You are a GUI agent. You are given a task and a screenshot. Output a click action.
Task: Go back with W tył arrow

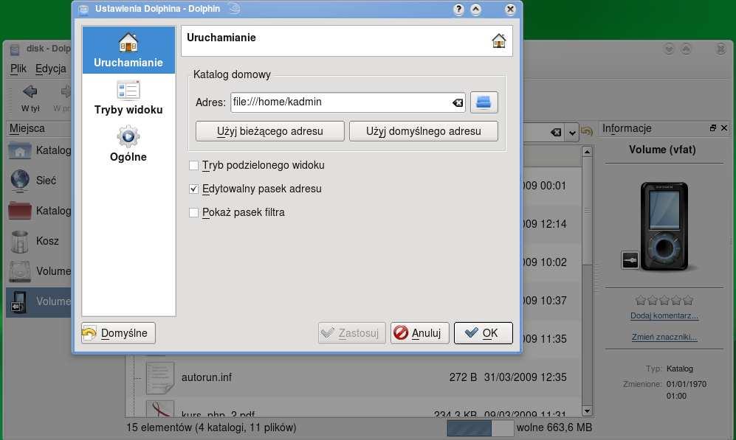point(30,98)
